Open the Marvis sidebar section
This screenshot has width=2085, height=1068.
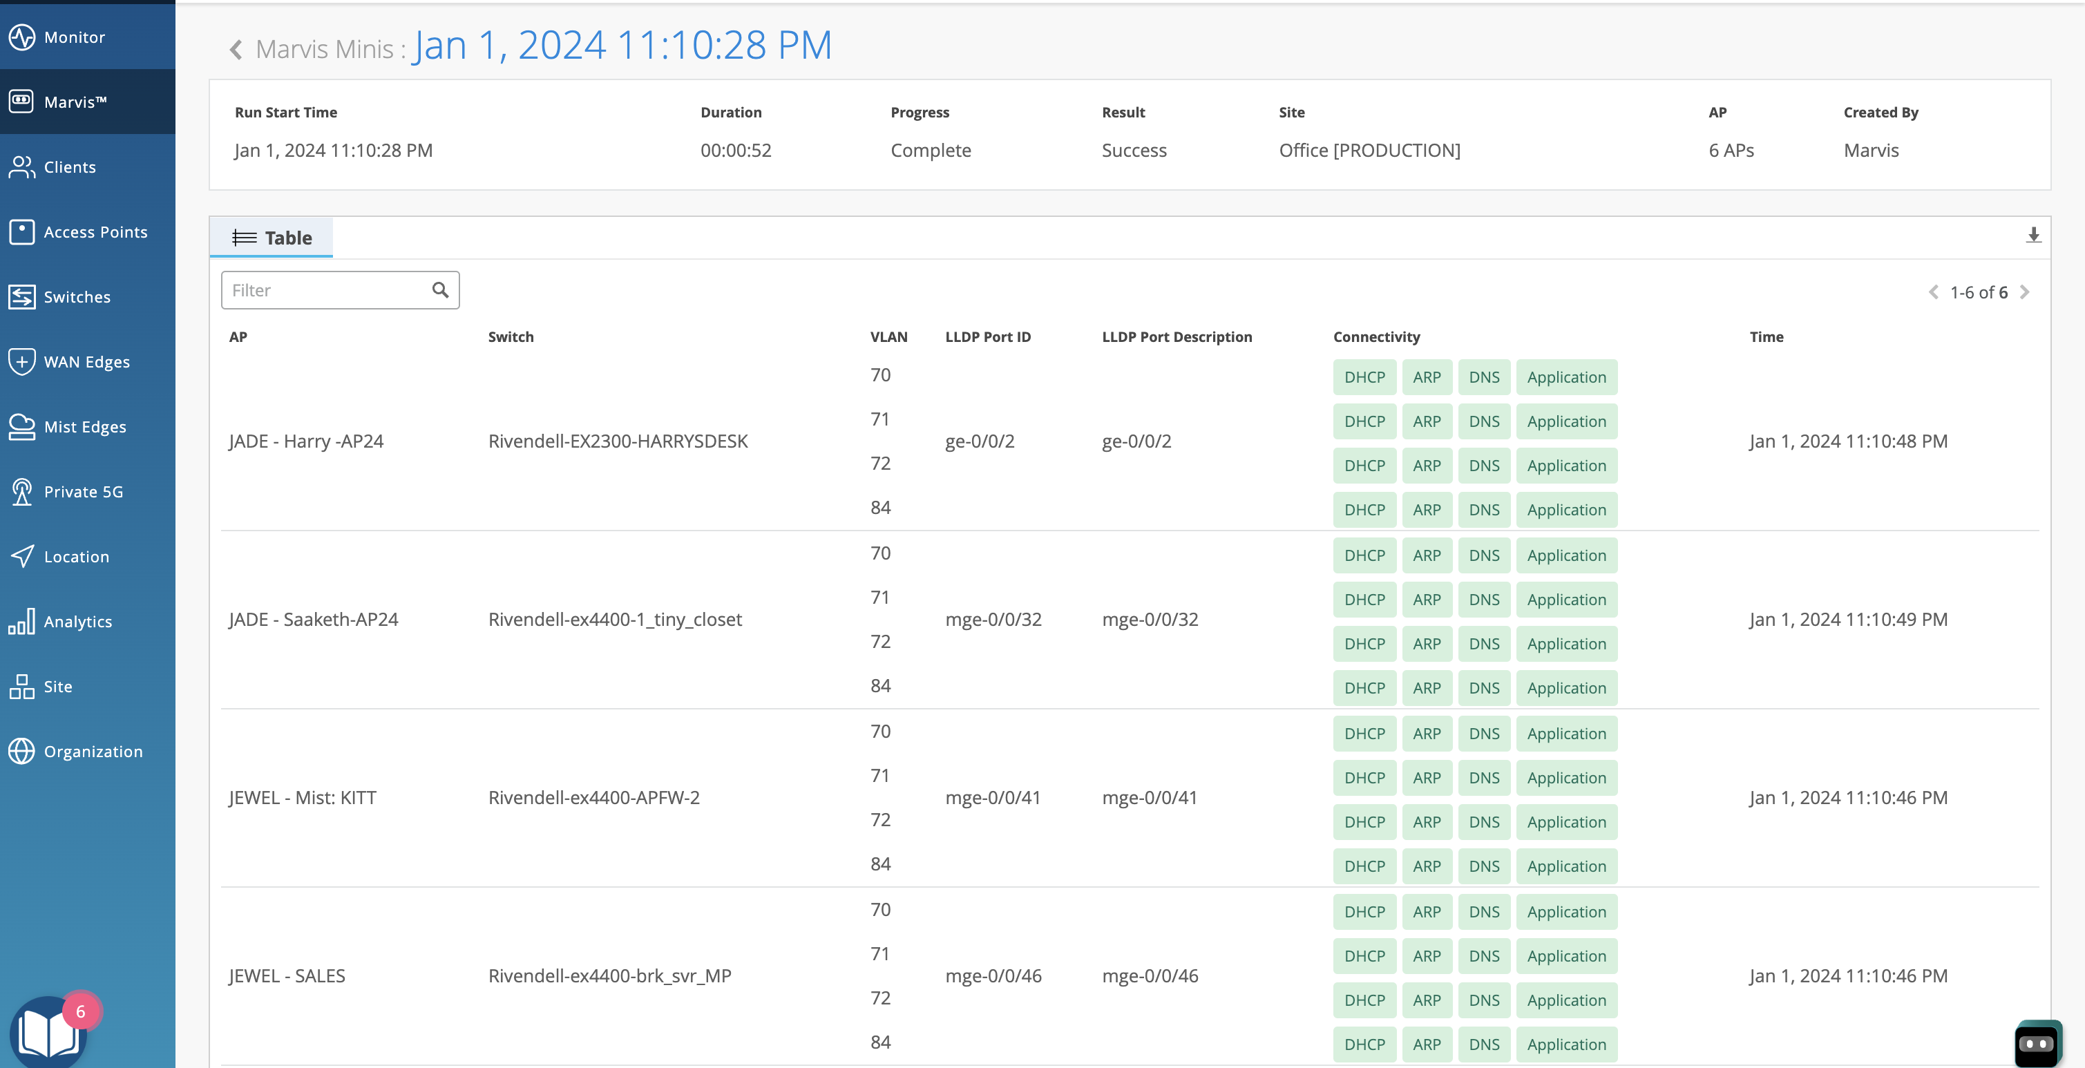click(x=75, y=102)
